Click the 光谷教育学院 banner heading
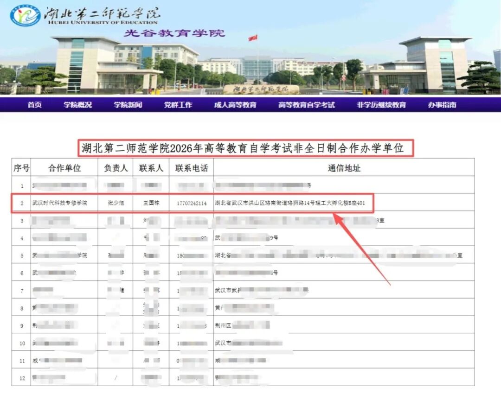This screenshot has width=501, height=401. tap(174, 33)
